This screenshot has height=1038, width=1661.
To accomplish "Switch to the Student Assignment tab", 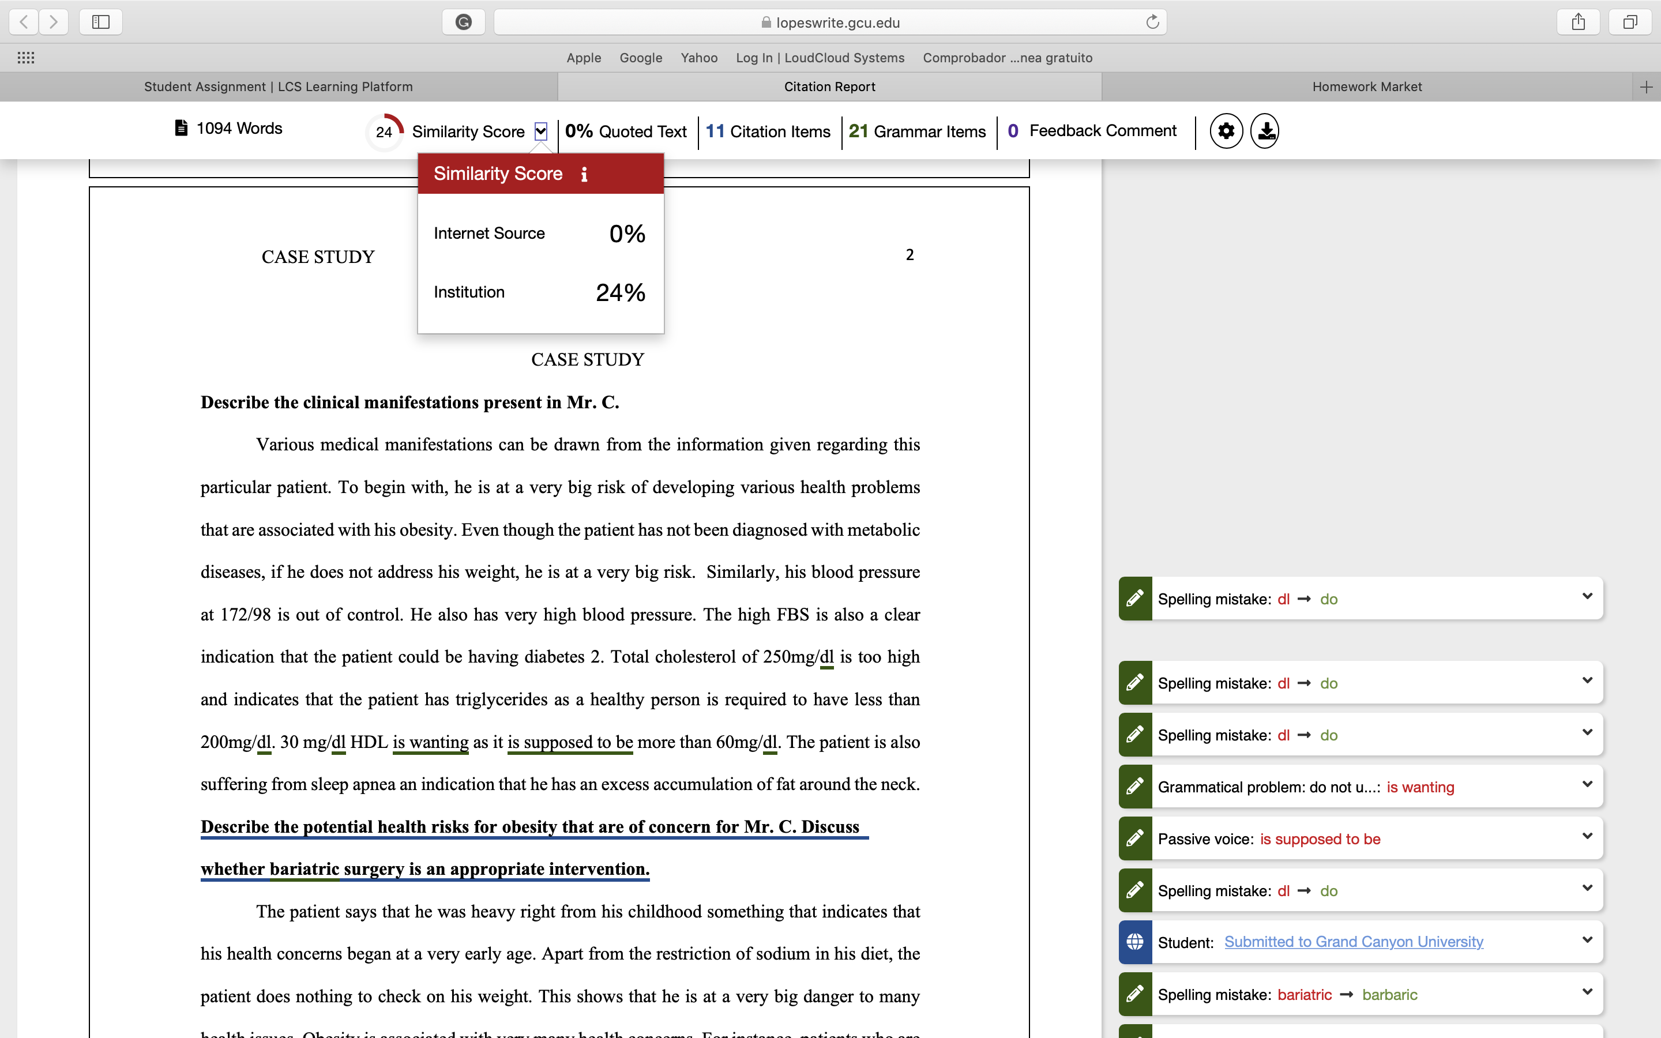I will [279, 86].
